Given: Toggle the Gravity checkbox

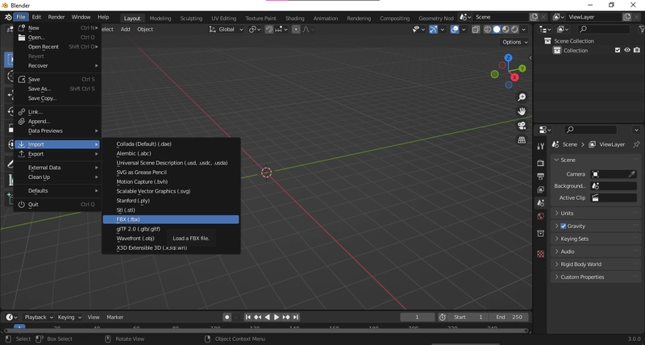Looking at the screenshot, I should pos(564,227).
